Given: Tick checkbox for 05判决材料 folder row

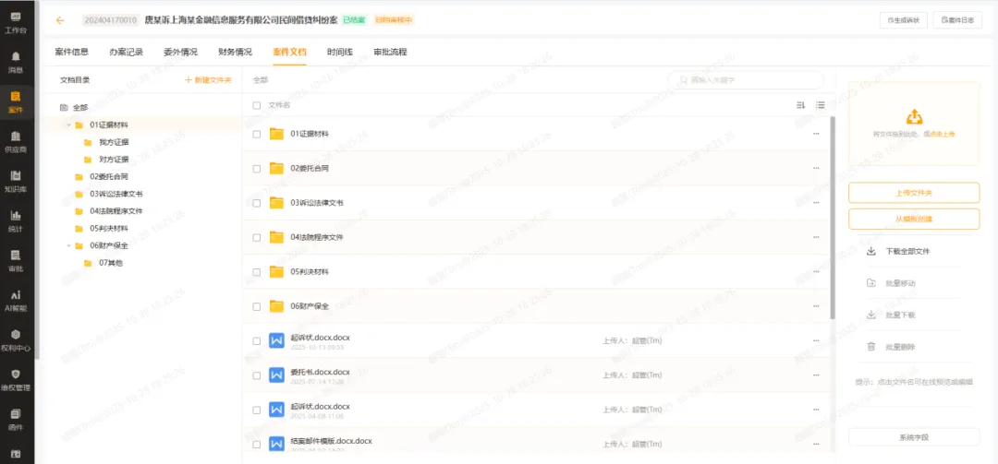Looking at the screenshot, I should coord(257,271).
